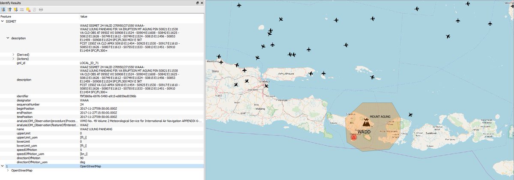514x180 pixels.
Task: Float the Identify Results panel
Action: point(197,3)
